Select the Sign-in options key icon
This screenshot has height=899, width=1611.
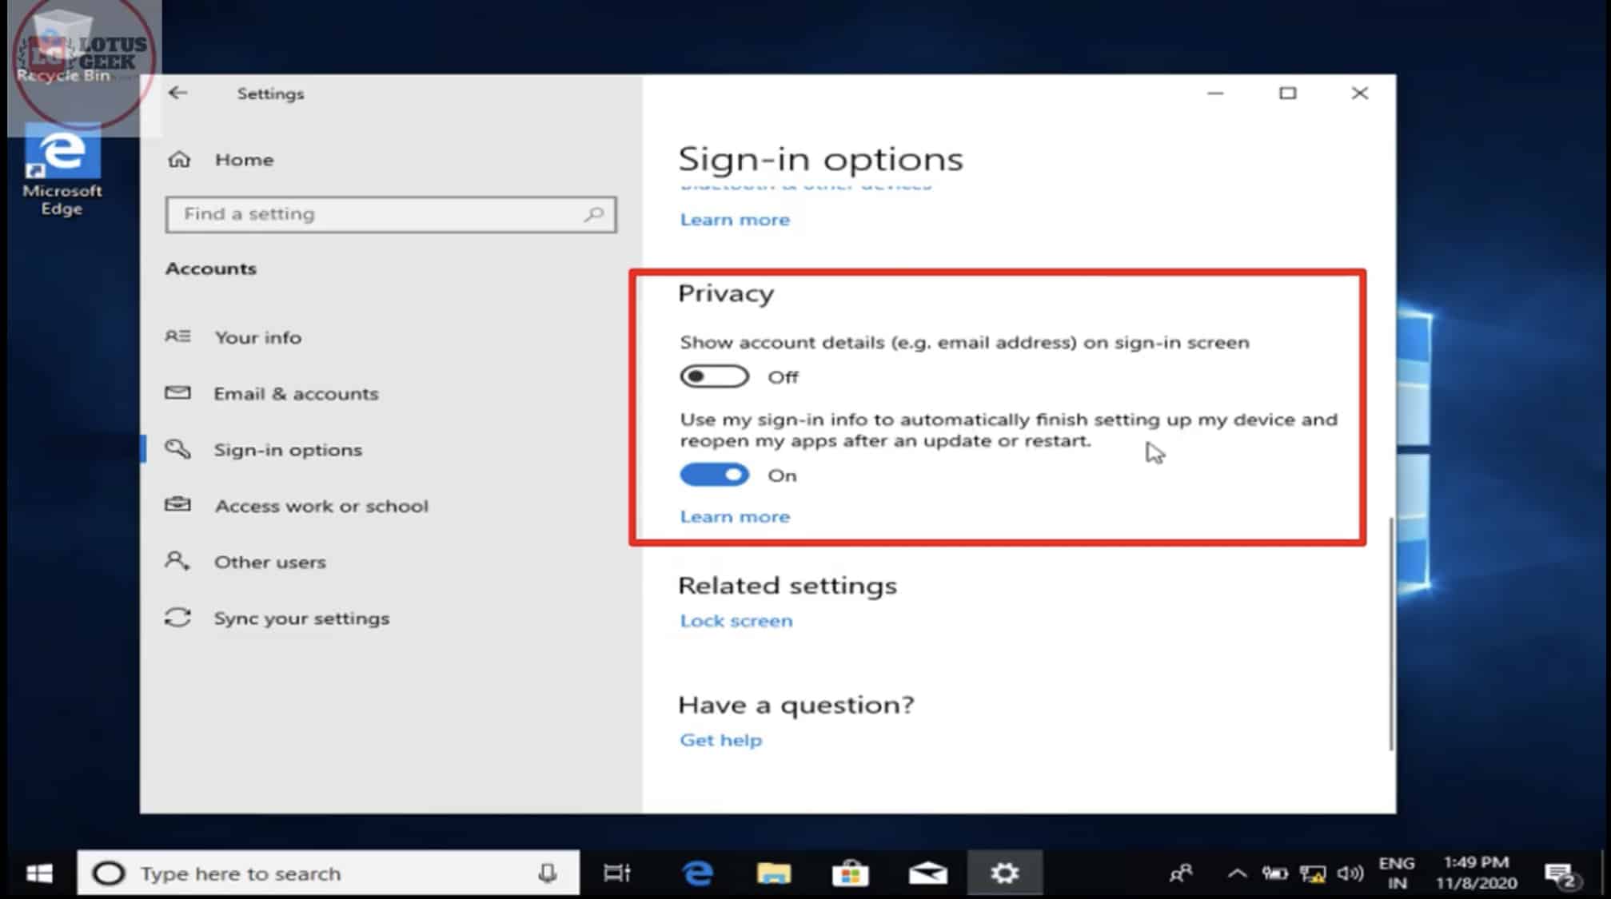[x=179, y=449]
